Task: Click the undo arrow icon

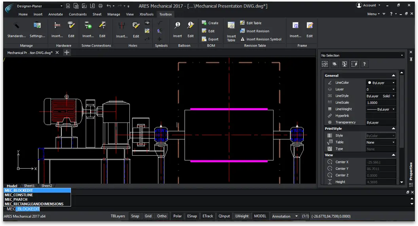Action: click(108, 6)
